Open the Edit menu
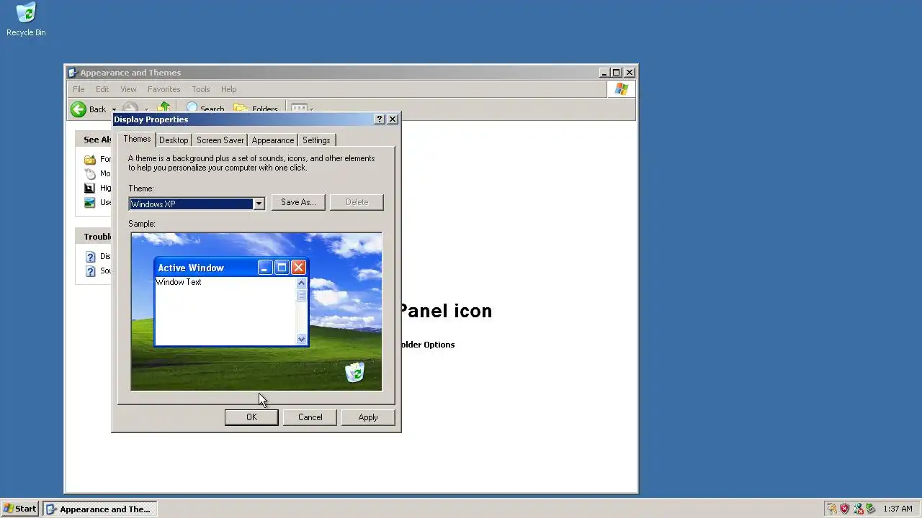Viewport: 922px width, 518px height. coord(102,89)
